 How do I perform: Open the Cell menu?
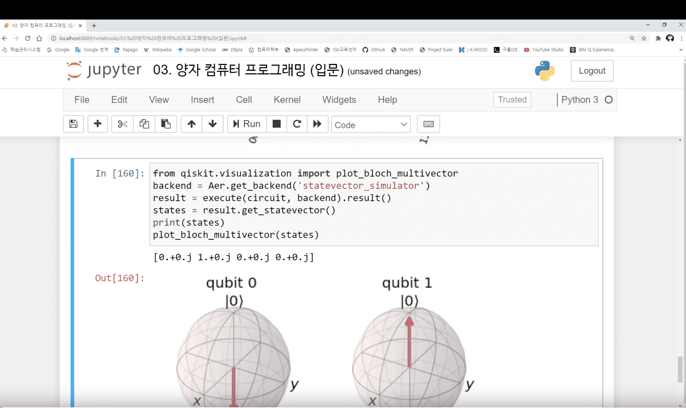(x=244, y=100)
